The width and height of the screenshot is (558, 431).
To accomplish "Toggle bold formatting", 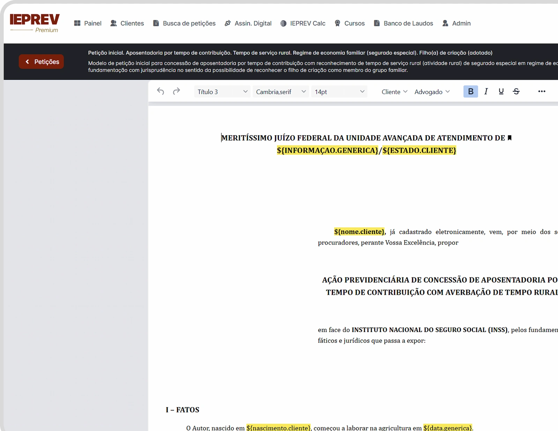I will coord(471,91).
